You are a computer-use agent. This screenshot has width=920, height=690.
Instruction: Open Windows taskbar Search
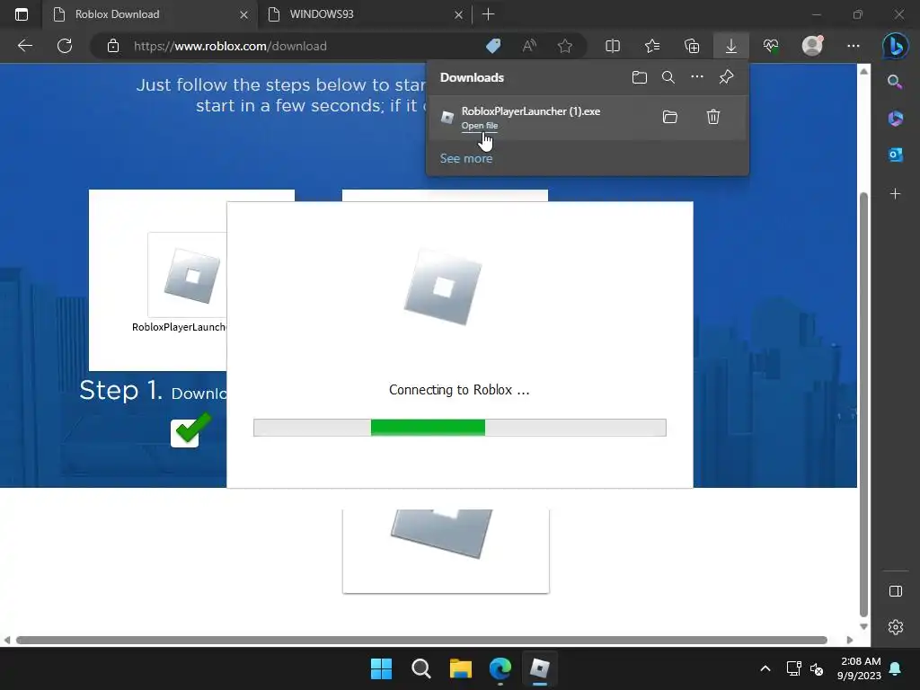tap(420, 668)
